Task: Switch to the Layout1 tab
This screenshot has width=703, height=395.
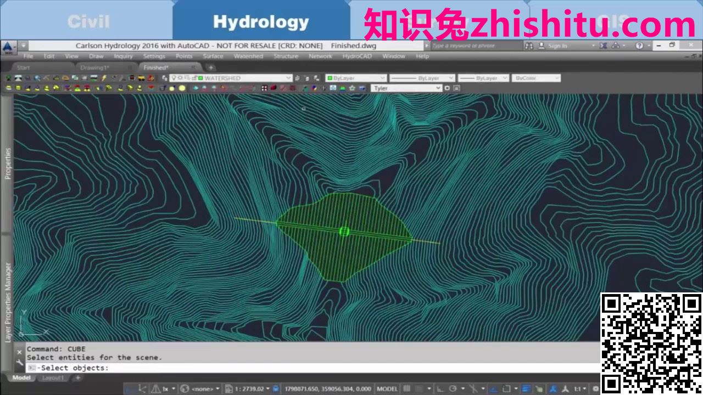Action: (53, 377)
